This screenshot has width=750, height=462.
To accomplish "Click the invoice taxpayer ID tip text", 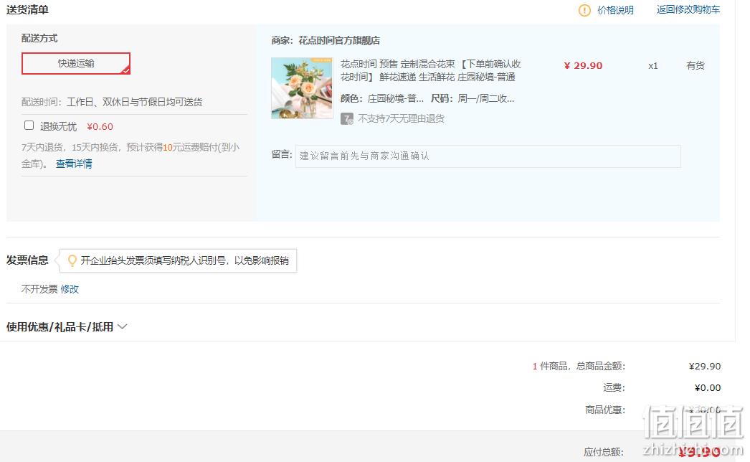I will (x=184, y=260).
